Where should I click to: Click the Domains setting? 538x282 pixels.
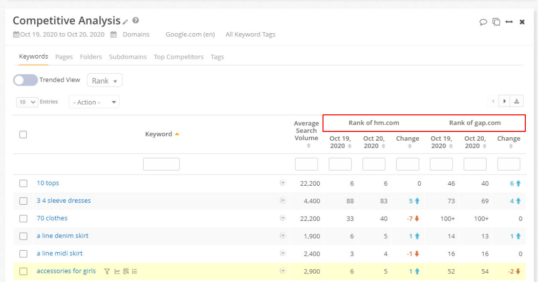(136, 34)
